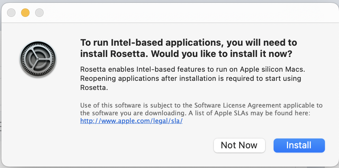The image size is (339, 168).
Task: Click the yellow minimize window button
Action: point(25,13)
